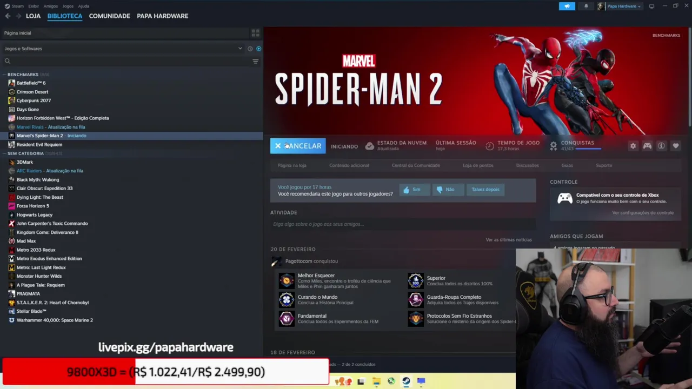Choose Talvez depois on recommendation
The height and width of the screenshot is (389, 692).
[485, 190]
